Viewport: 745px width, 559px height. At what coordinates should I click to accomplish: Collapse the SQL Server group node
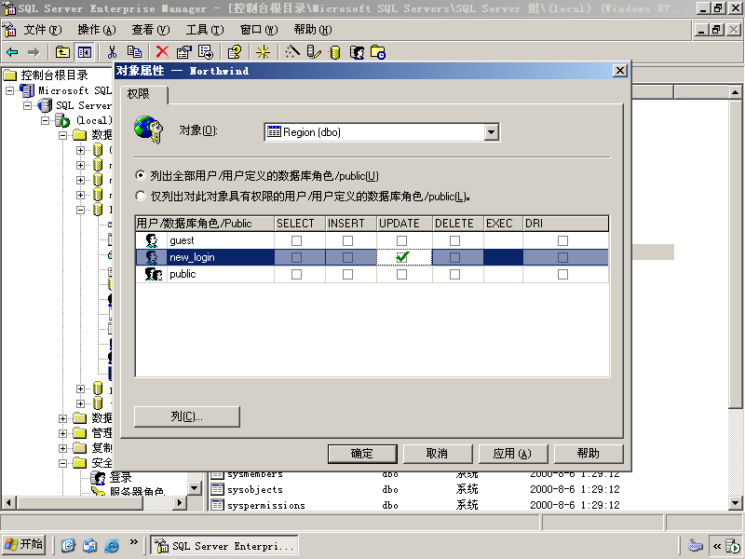click(28, 105)
